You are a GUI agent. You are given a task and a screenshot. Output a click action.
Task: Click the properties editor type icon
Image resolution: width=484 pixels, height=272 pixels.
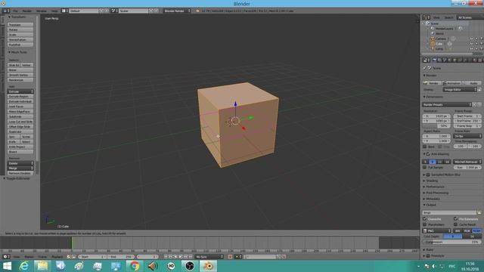pyautogui.click(x=426, y=60)
